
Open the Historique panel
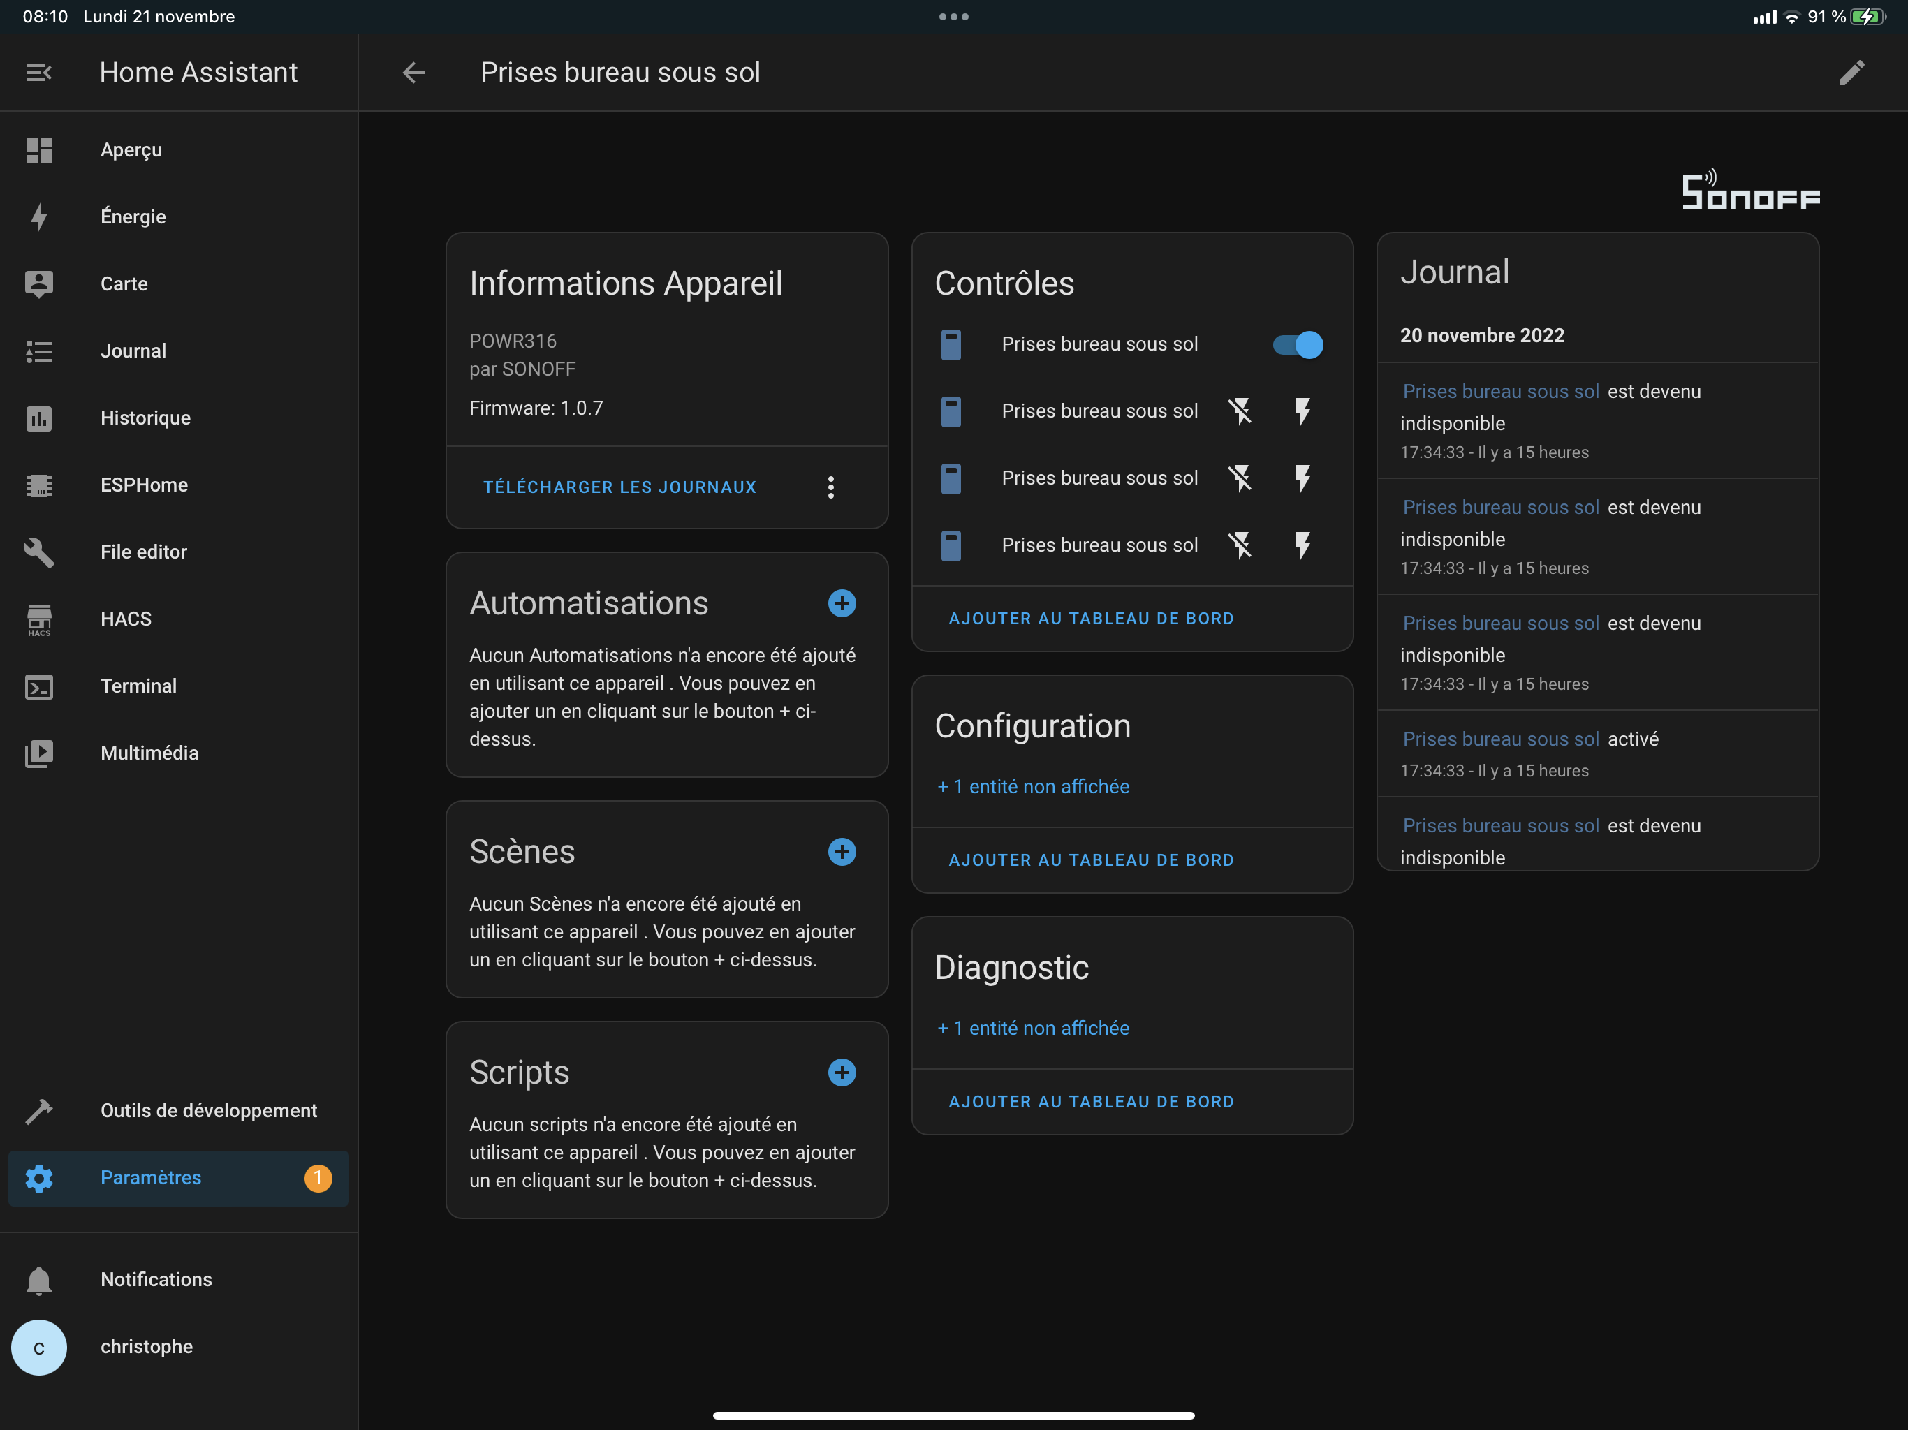(145, 418)
